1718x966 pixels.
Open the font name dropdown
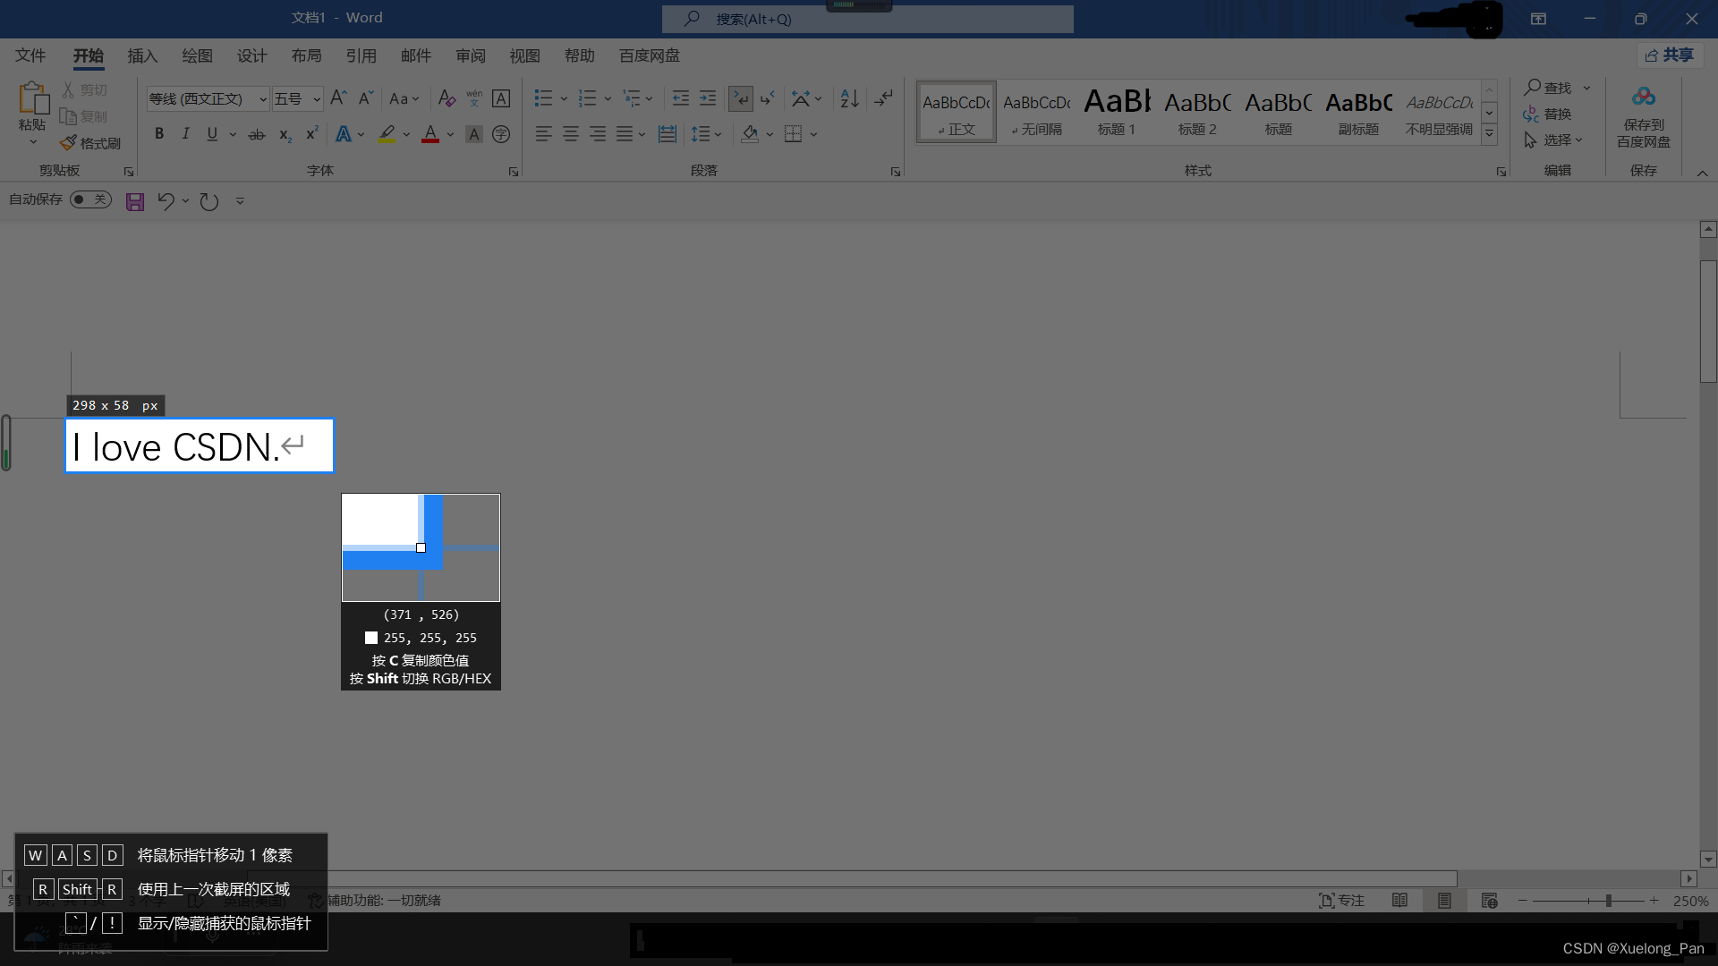263,99
